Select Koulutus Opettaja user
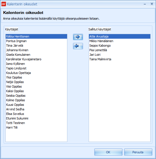The width and height of the screenshot is (156, 159). pos(36,73)
